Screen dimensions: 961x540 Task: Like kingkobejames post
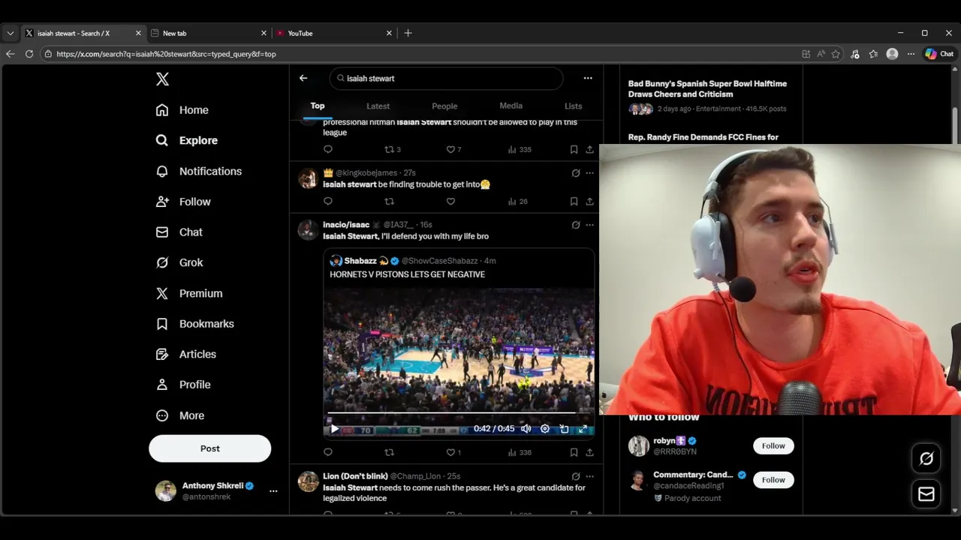(450, 201)
